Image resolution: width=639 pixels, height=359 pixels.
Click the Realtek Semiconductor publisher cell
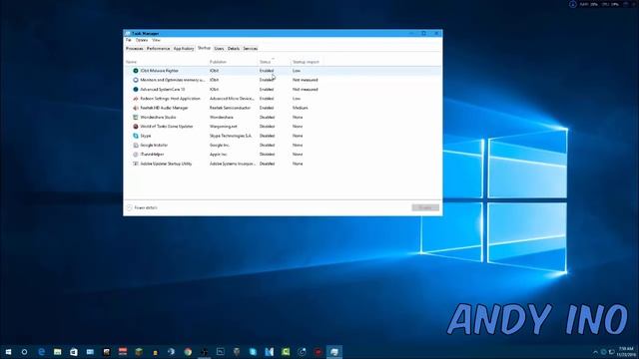tap(231, 108)
